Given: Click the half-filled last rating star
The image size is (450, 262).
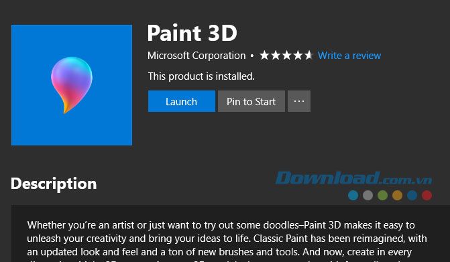Looking at the screenshot, I should [x=308, y=55].
